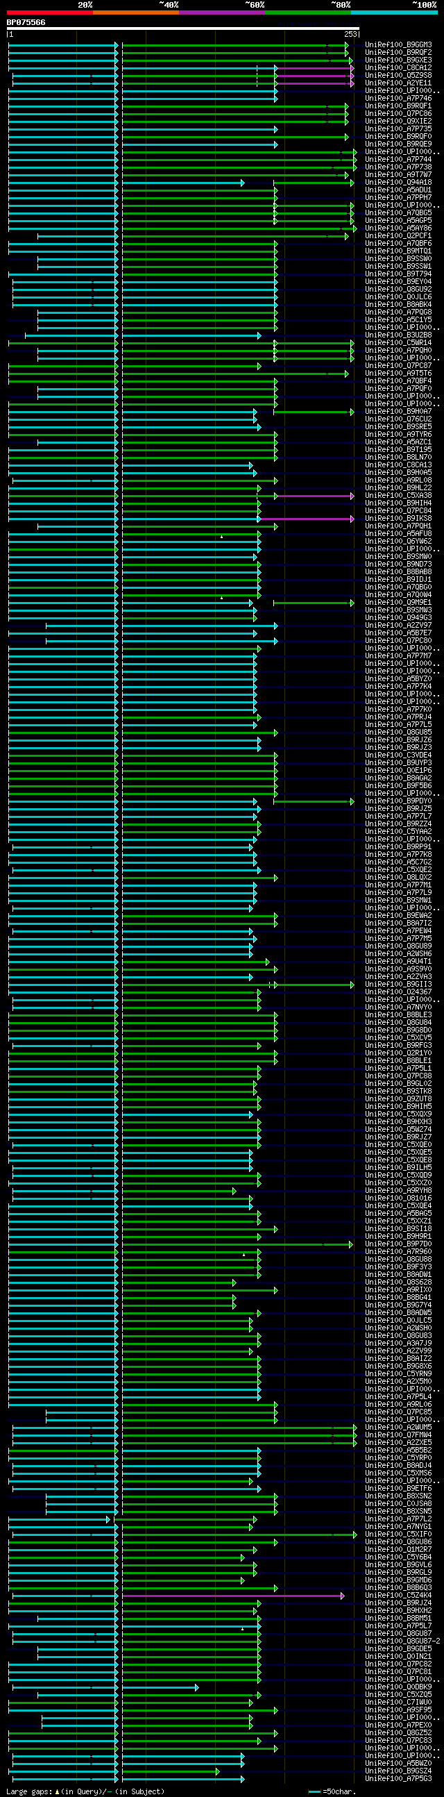Select the UniRef100_Q76CU2 entry
The image size is (444, 1797).
[398, 419]
